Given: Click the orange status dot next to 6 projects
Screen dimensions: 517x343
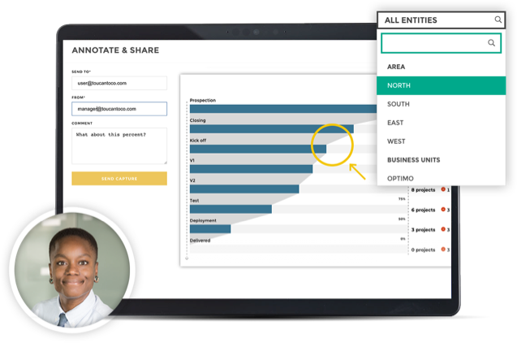Looking at the screenshot, I should tap(443, 209).
